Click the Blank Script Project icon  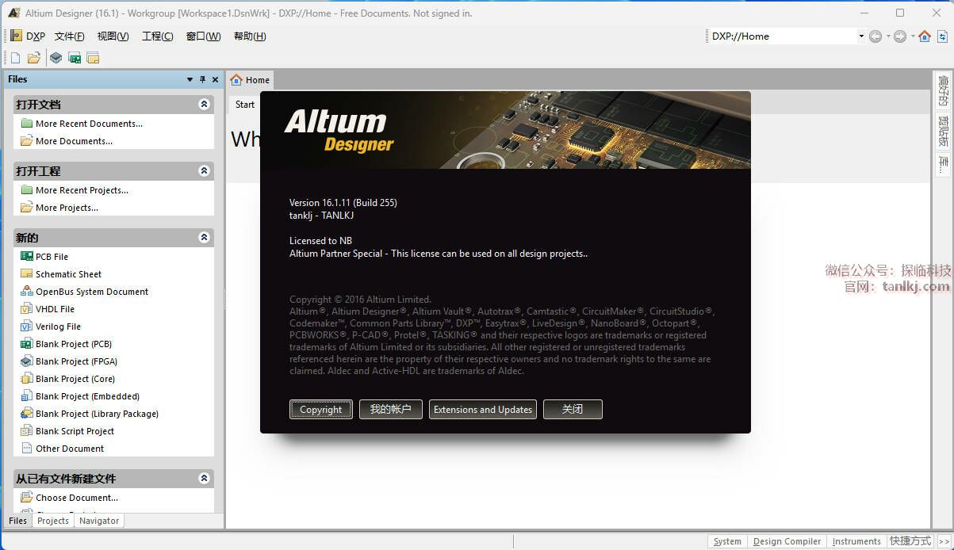pyautogui.click(x=27, y=431)
